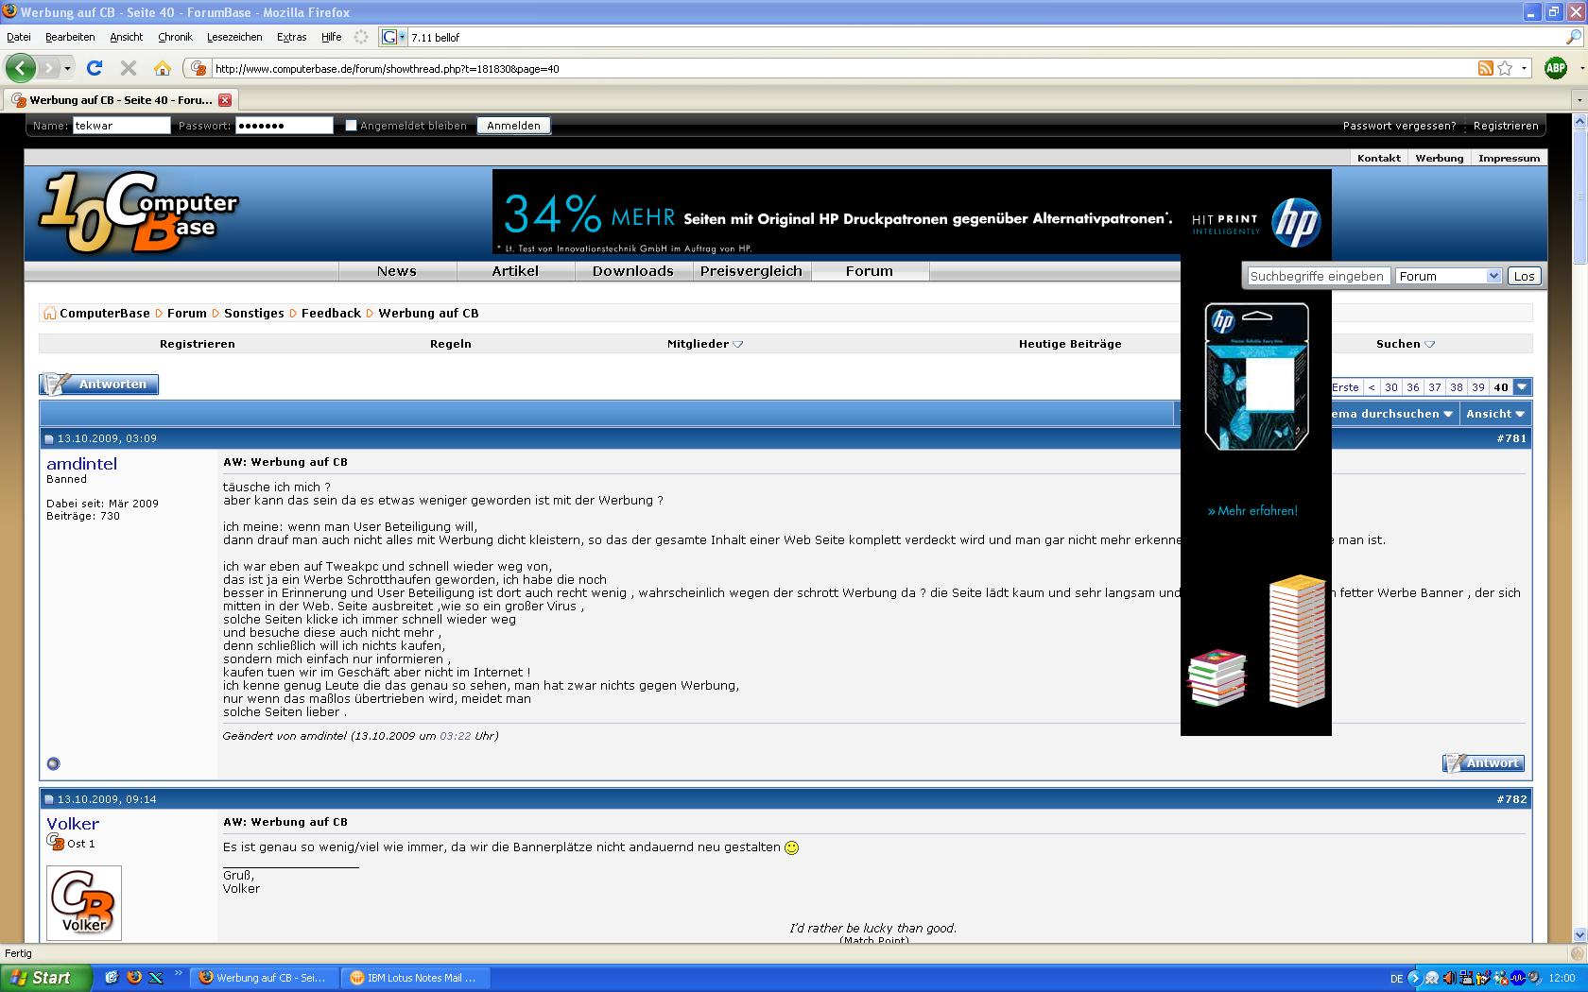1588x992 pixels.
Task: Click the HP logo in banner ad
Action: [1295, 221]
